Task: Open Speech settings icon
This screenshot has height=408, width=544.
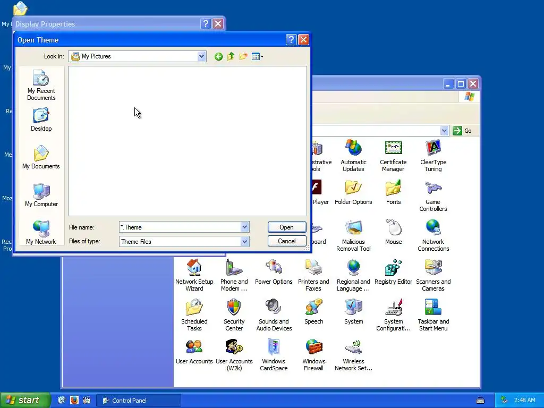Action: (x=313, y=312)
